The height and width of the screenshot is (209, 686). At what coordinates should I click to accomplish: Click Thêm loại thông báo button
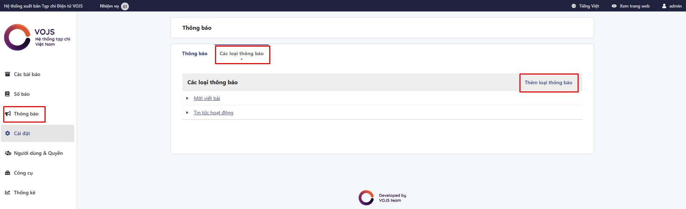[548, 83]
